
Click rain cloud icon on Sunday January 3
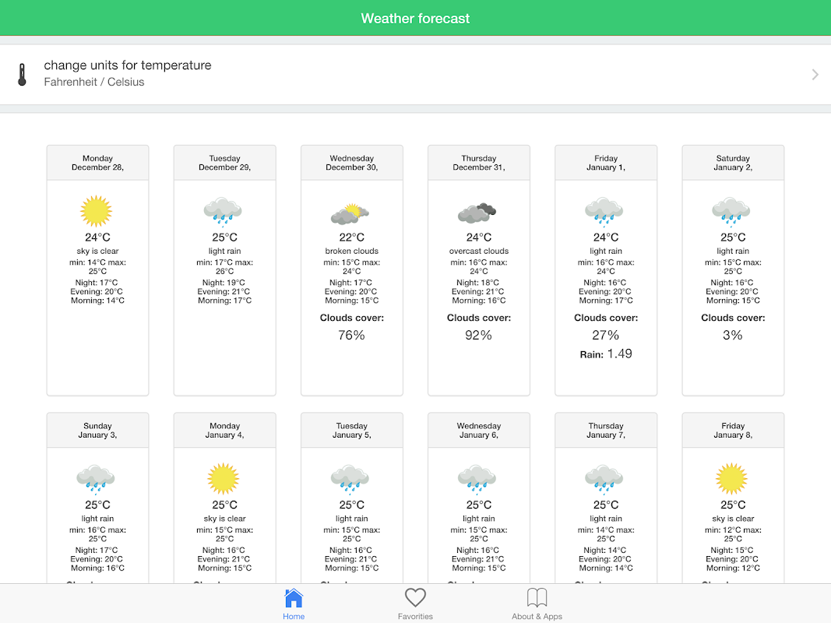coord(96,479)
